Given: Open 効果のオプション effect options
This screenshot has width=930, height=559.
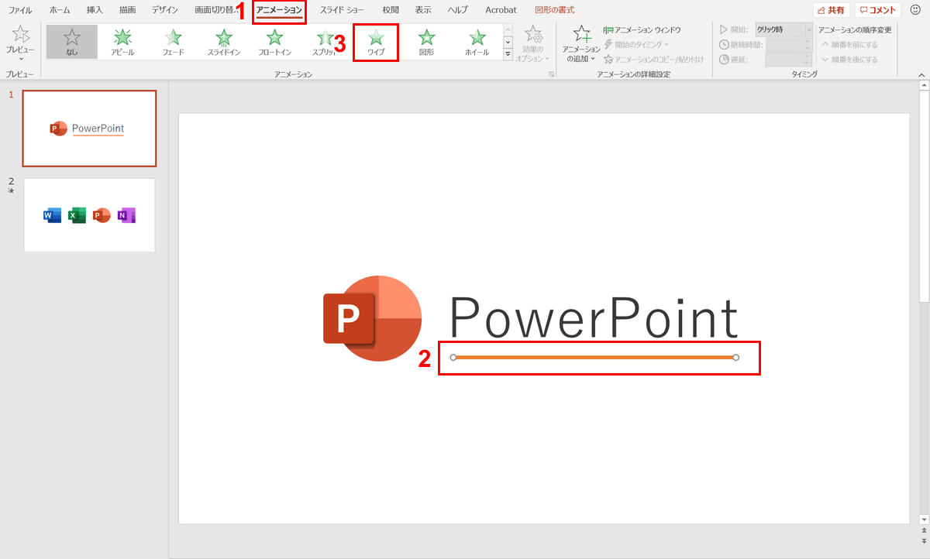Looking at the screenshot, I should [533, 43].
